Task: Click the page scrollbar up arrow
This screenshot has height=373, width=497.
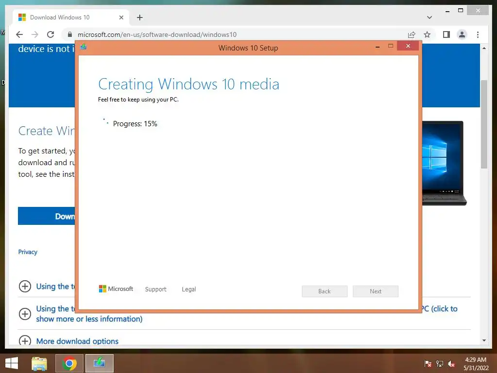Action: (x=484, y=48)
